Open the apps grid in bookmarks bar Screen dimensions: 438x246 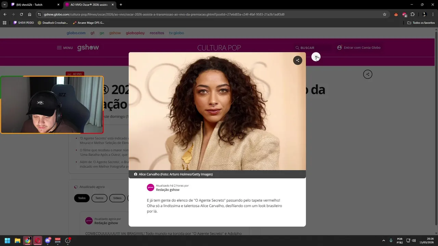click(4, 23)
